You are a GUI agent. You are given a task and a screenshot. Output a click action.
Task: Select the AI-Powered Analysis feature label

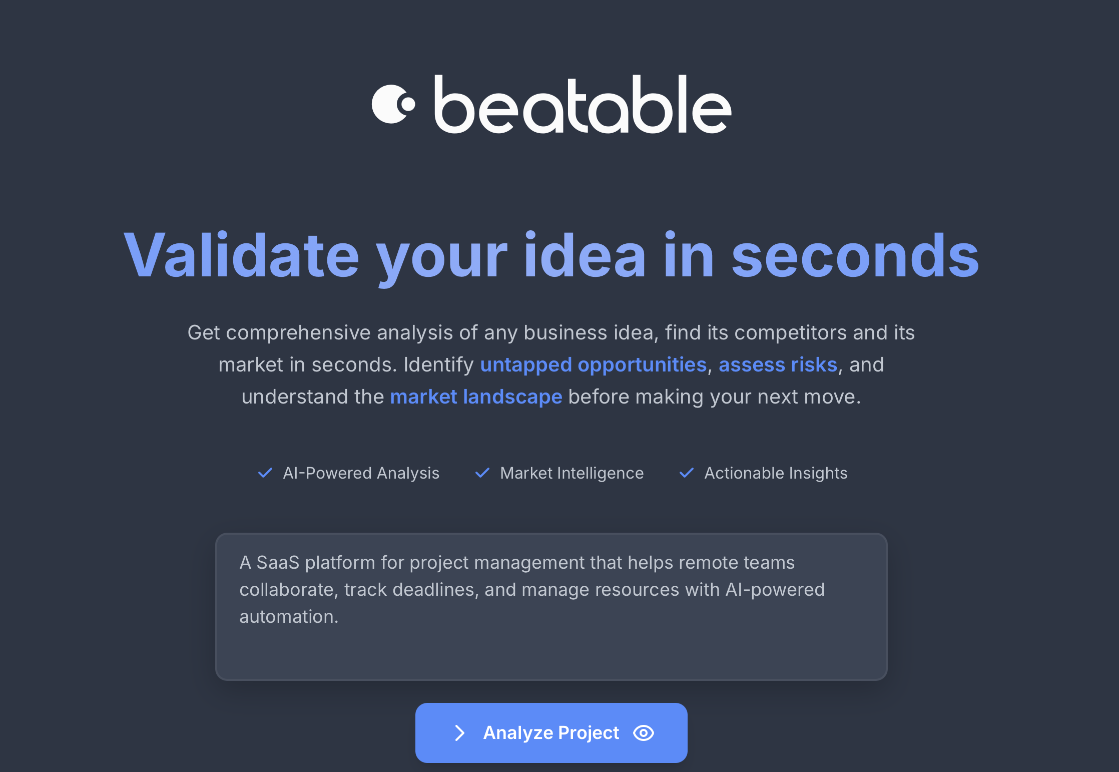[x=361, y=473]
